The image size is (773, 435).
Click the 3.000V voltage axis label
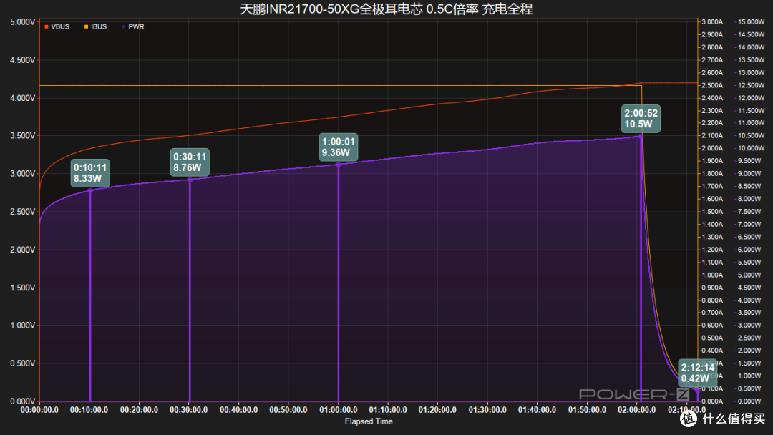pyautogui.click(x=23, y=174)
